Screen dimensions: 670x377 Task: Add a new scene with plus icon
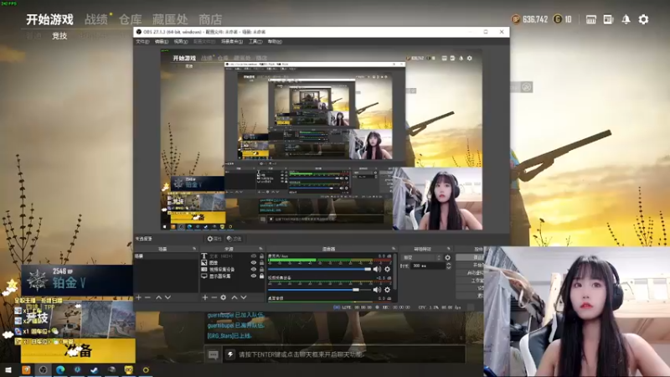tap(138, 297)
